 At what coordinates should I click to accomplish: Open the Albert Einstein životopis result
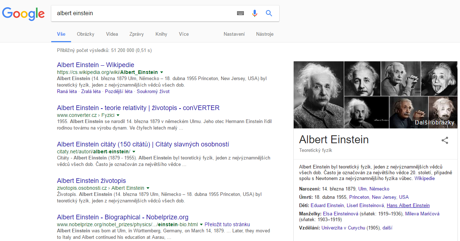(91, 181)
